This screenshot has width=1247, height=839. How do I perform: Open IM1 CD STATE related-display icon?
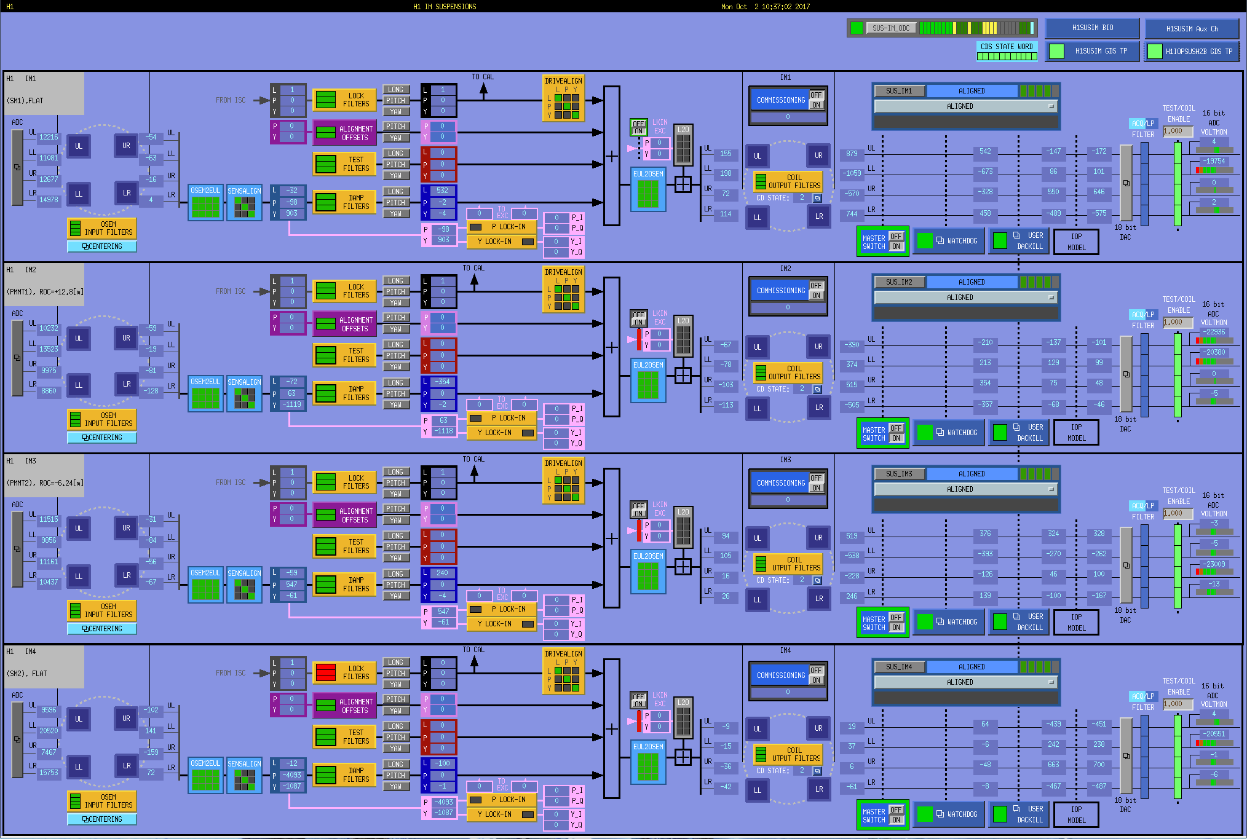817,198
